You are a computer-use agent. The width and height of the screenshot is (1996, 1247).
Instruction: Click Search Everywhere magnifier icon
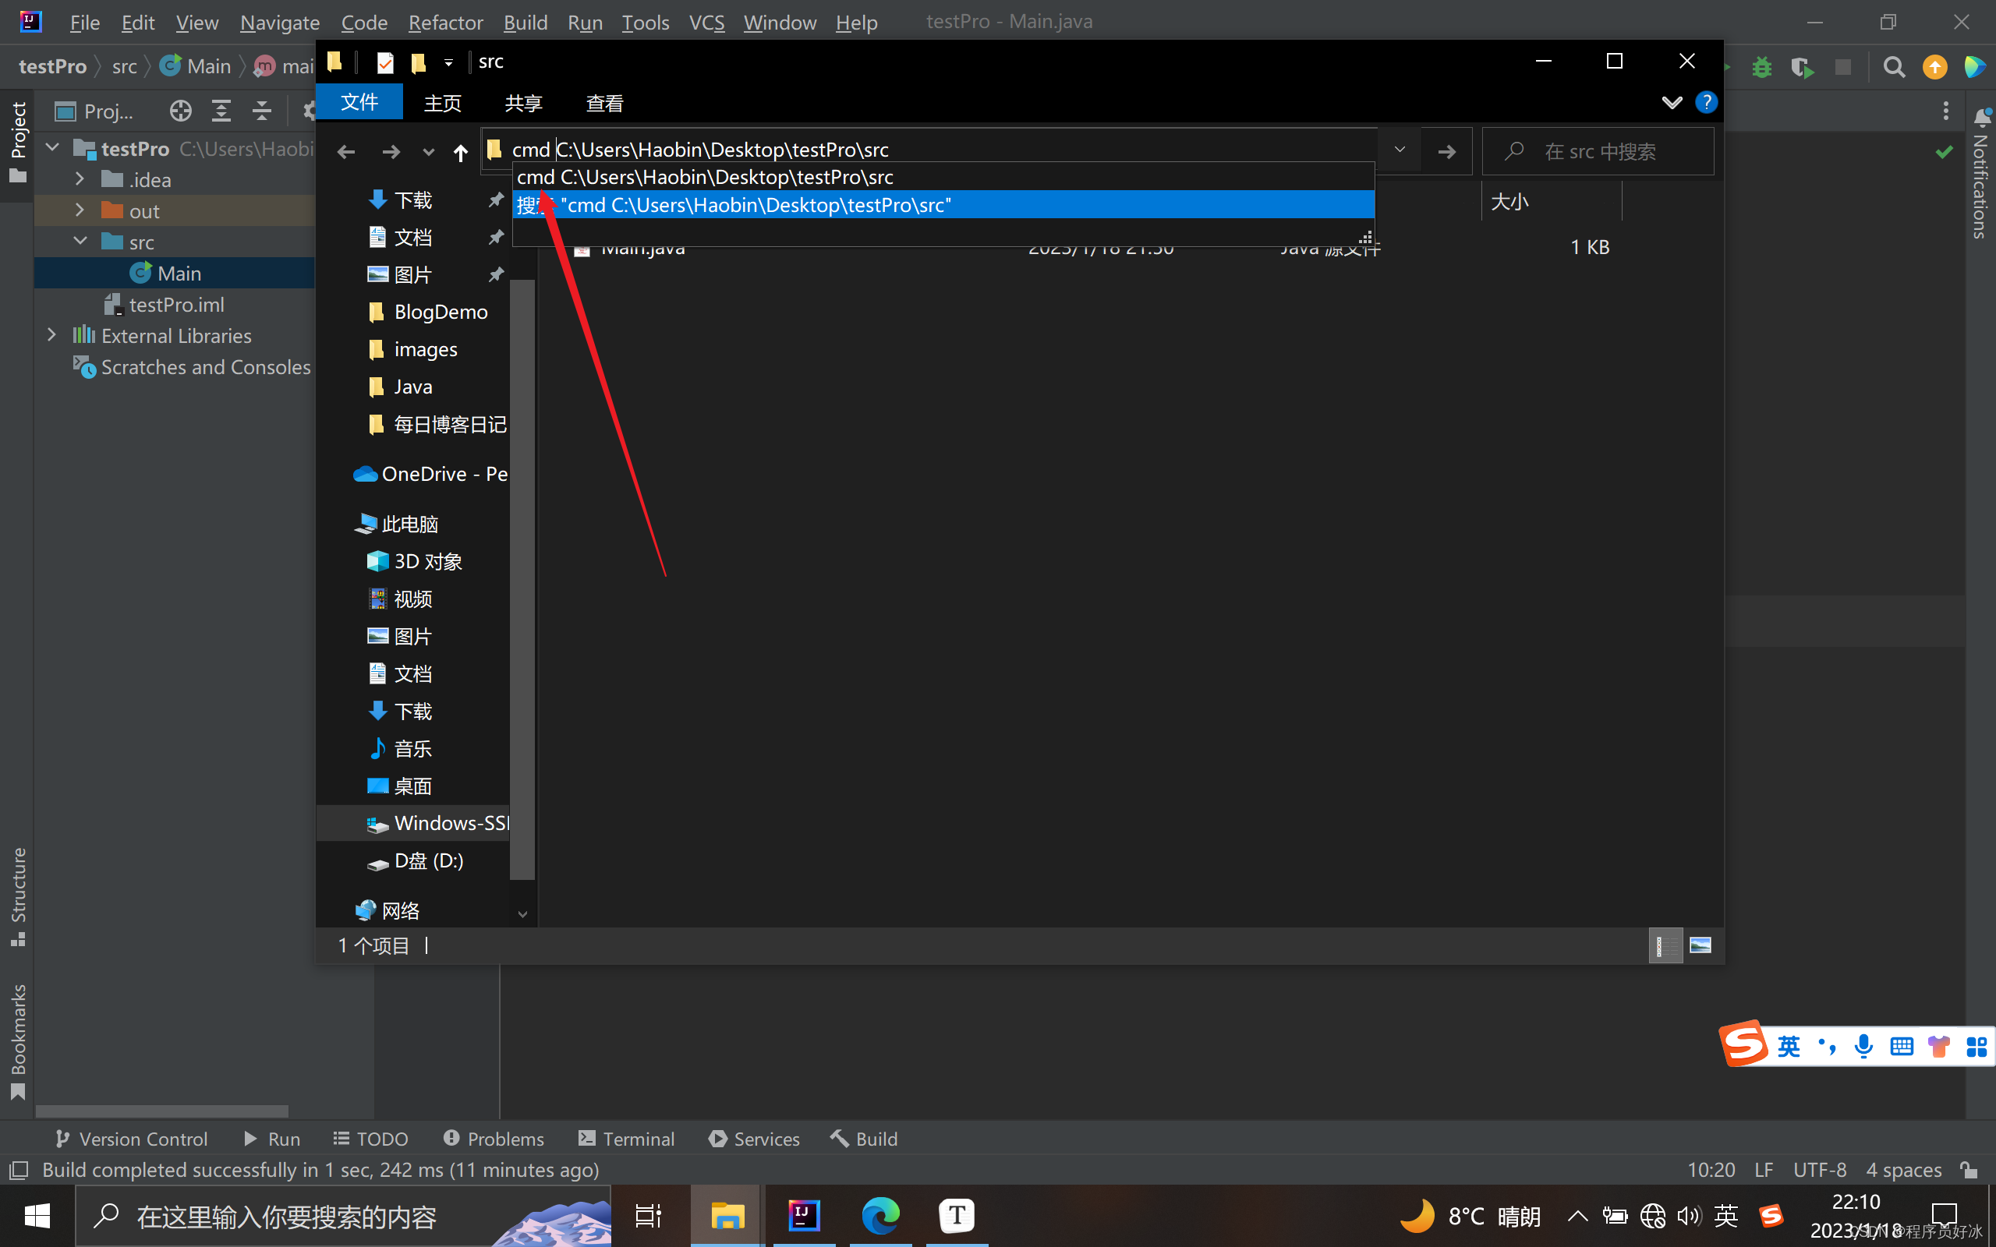[1895, 67]
